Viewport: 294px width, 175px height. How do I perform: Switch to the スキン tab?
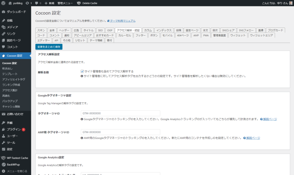[x=41, y=30]
